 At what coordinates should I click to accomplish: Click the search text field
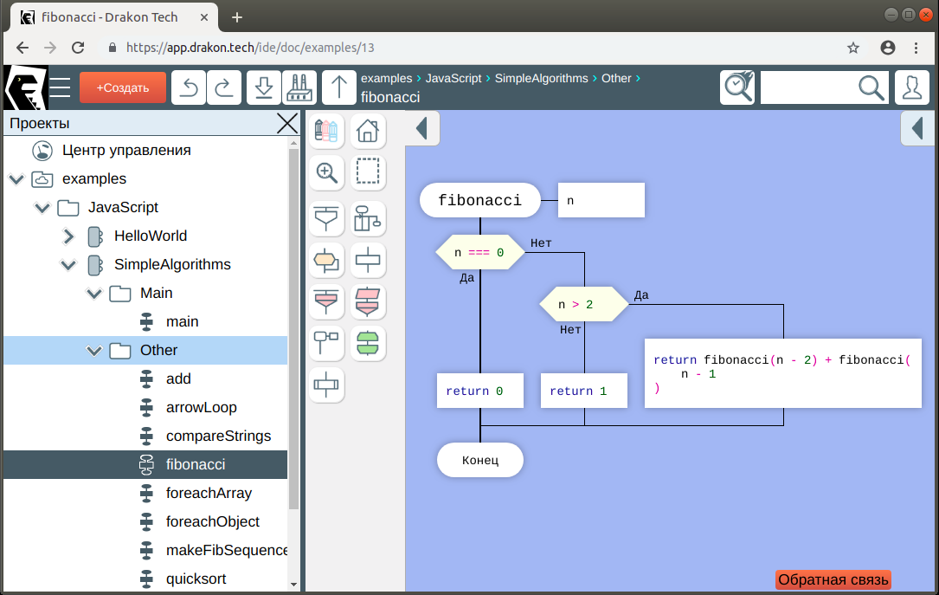[x=807, y=87]
